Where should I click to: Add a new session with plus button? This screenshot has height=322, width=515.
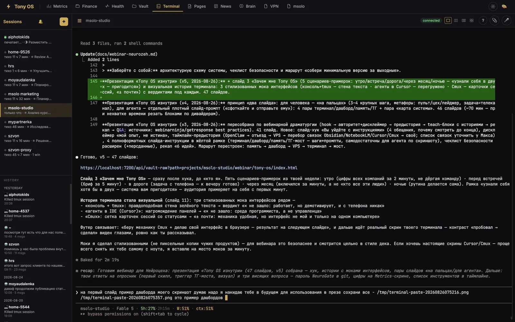(64, 22)
